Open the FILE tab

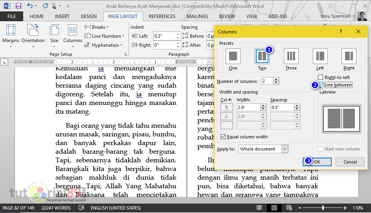pos(12,17)
